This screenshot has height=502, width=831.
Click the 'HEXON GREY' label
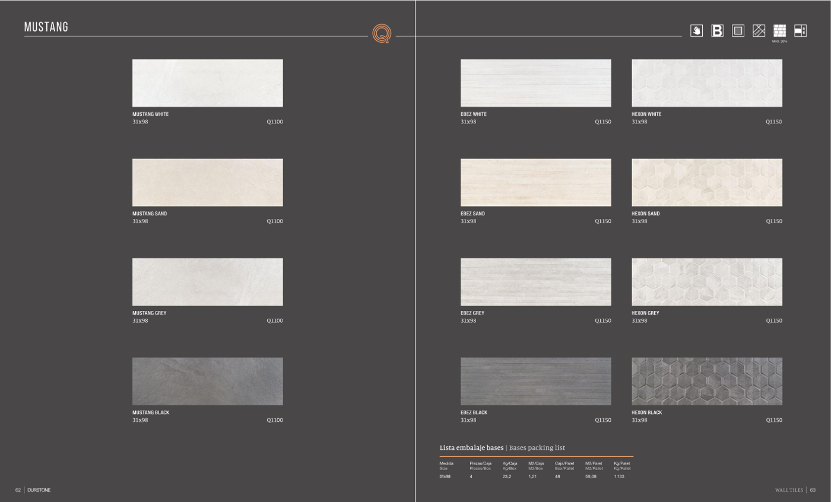pyautogui.click(x=645, y=313)
